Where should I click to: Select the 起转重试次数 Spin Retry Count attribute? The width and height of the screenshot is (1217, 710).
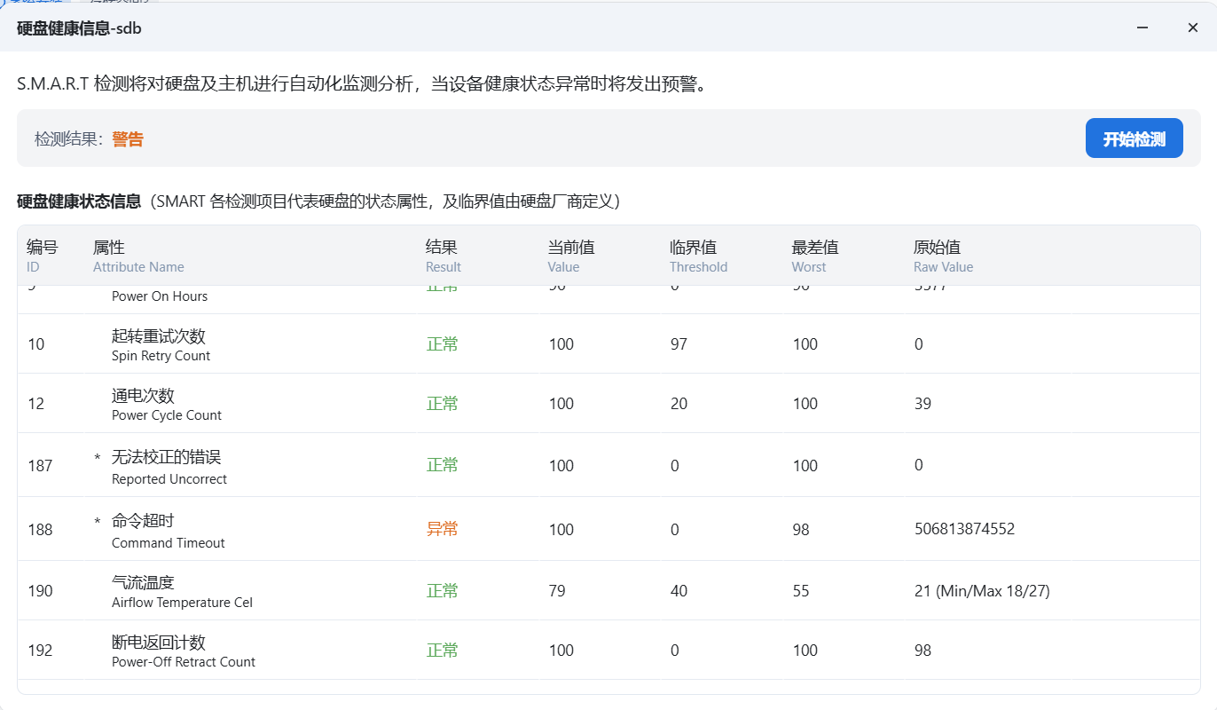161,344
